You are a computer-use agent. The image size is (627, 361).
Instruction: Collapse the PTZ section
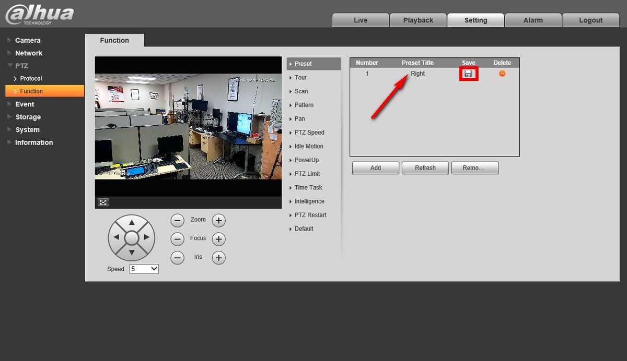(x=21, y=66)
